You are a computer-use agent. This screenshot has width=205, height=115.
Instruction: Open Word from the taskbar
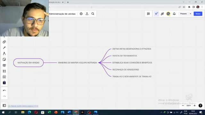point(69,112)
